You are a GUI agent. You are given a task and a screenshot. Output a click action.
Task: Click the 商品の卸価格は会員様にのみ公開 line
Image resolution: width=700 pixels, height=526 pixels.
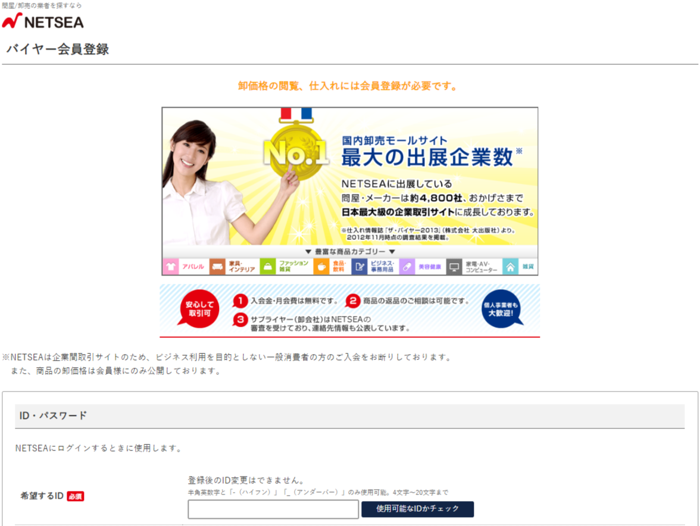115,371
